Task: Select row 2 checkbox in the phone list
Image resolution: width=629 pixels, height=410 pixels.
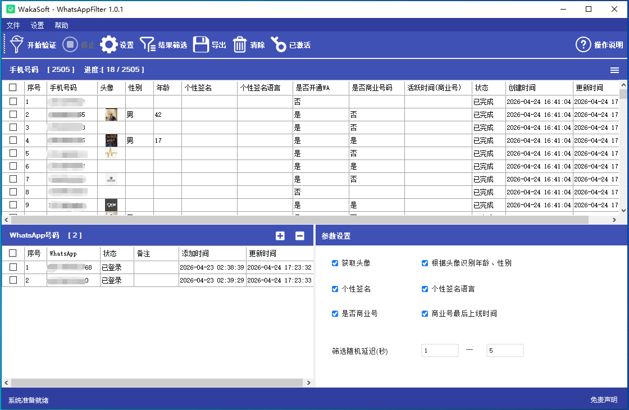Action: pos(13,114)
